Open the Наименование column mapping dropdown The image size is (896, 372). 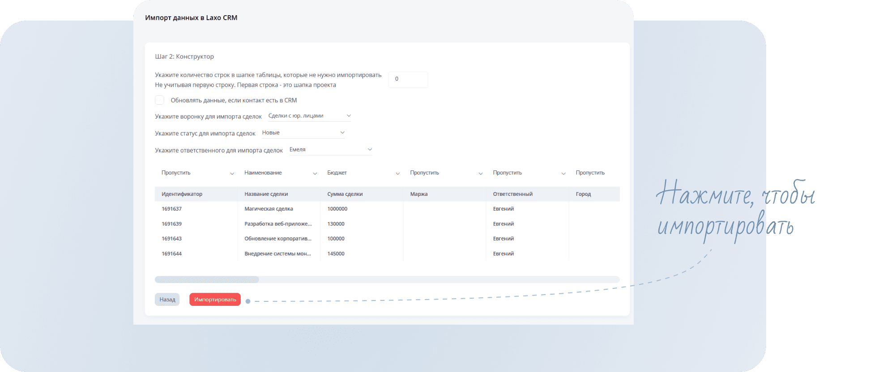[x=280, y=173]
